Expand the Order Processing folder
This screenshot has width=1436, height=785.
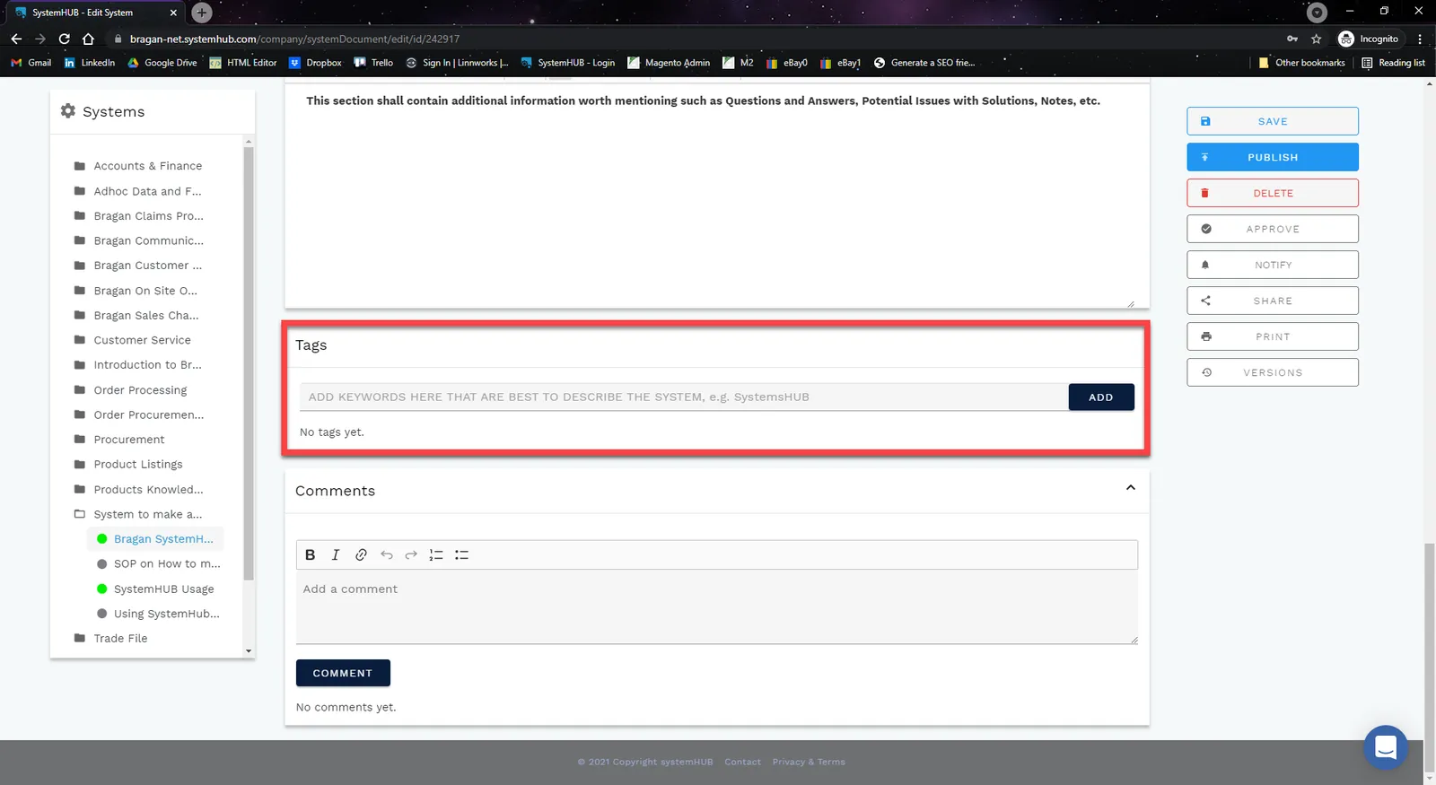click(x=131, y=390)
